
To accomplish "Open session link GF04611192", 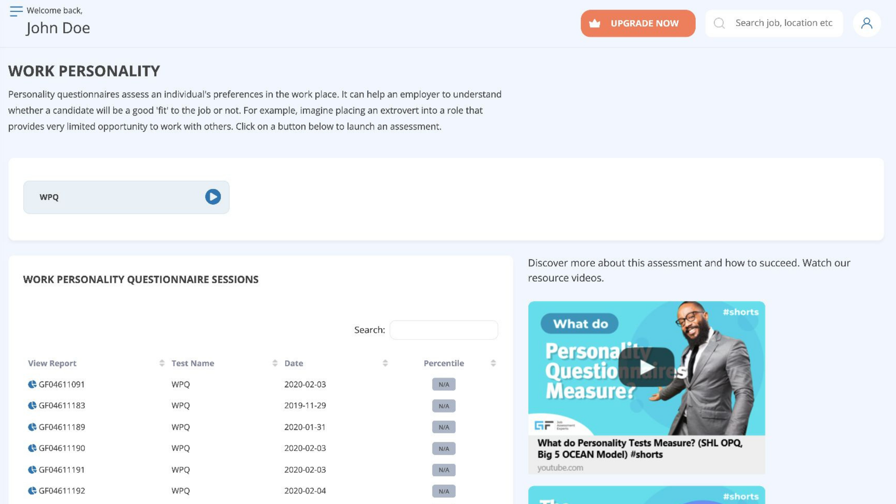I will click(62, 491).
